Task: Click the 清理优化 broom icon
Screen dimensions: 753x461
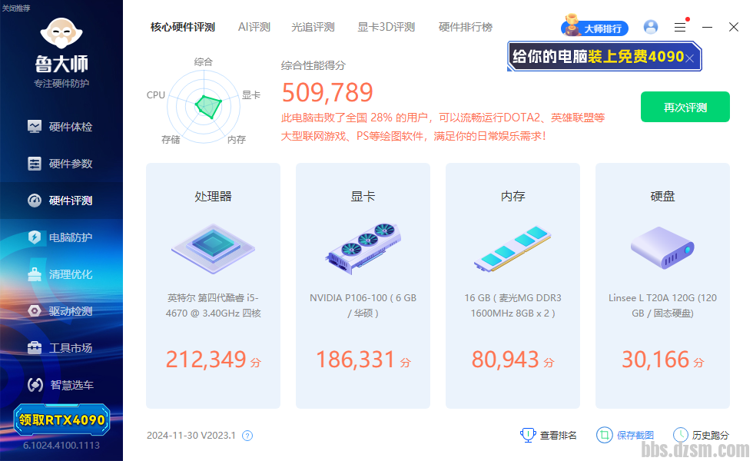Action: (x=35, y=274)
